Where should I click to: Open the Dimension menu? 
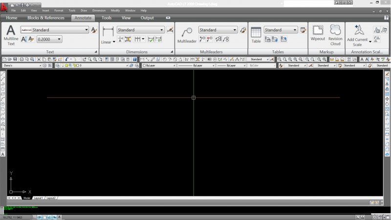(99, 10)
